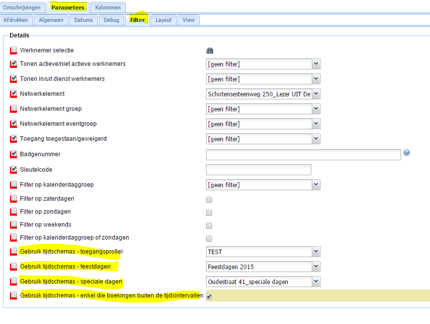Uncheck Toegang toegestaan/geweigerd checkbox
The height and width of the screenshot is (324, 430).
tap(13, 139)
